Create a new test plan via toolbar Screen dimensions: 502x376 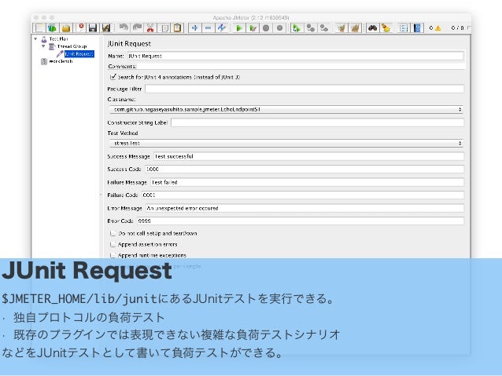point(39,28)
